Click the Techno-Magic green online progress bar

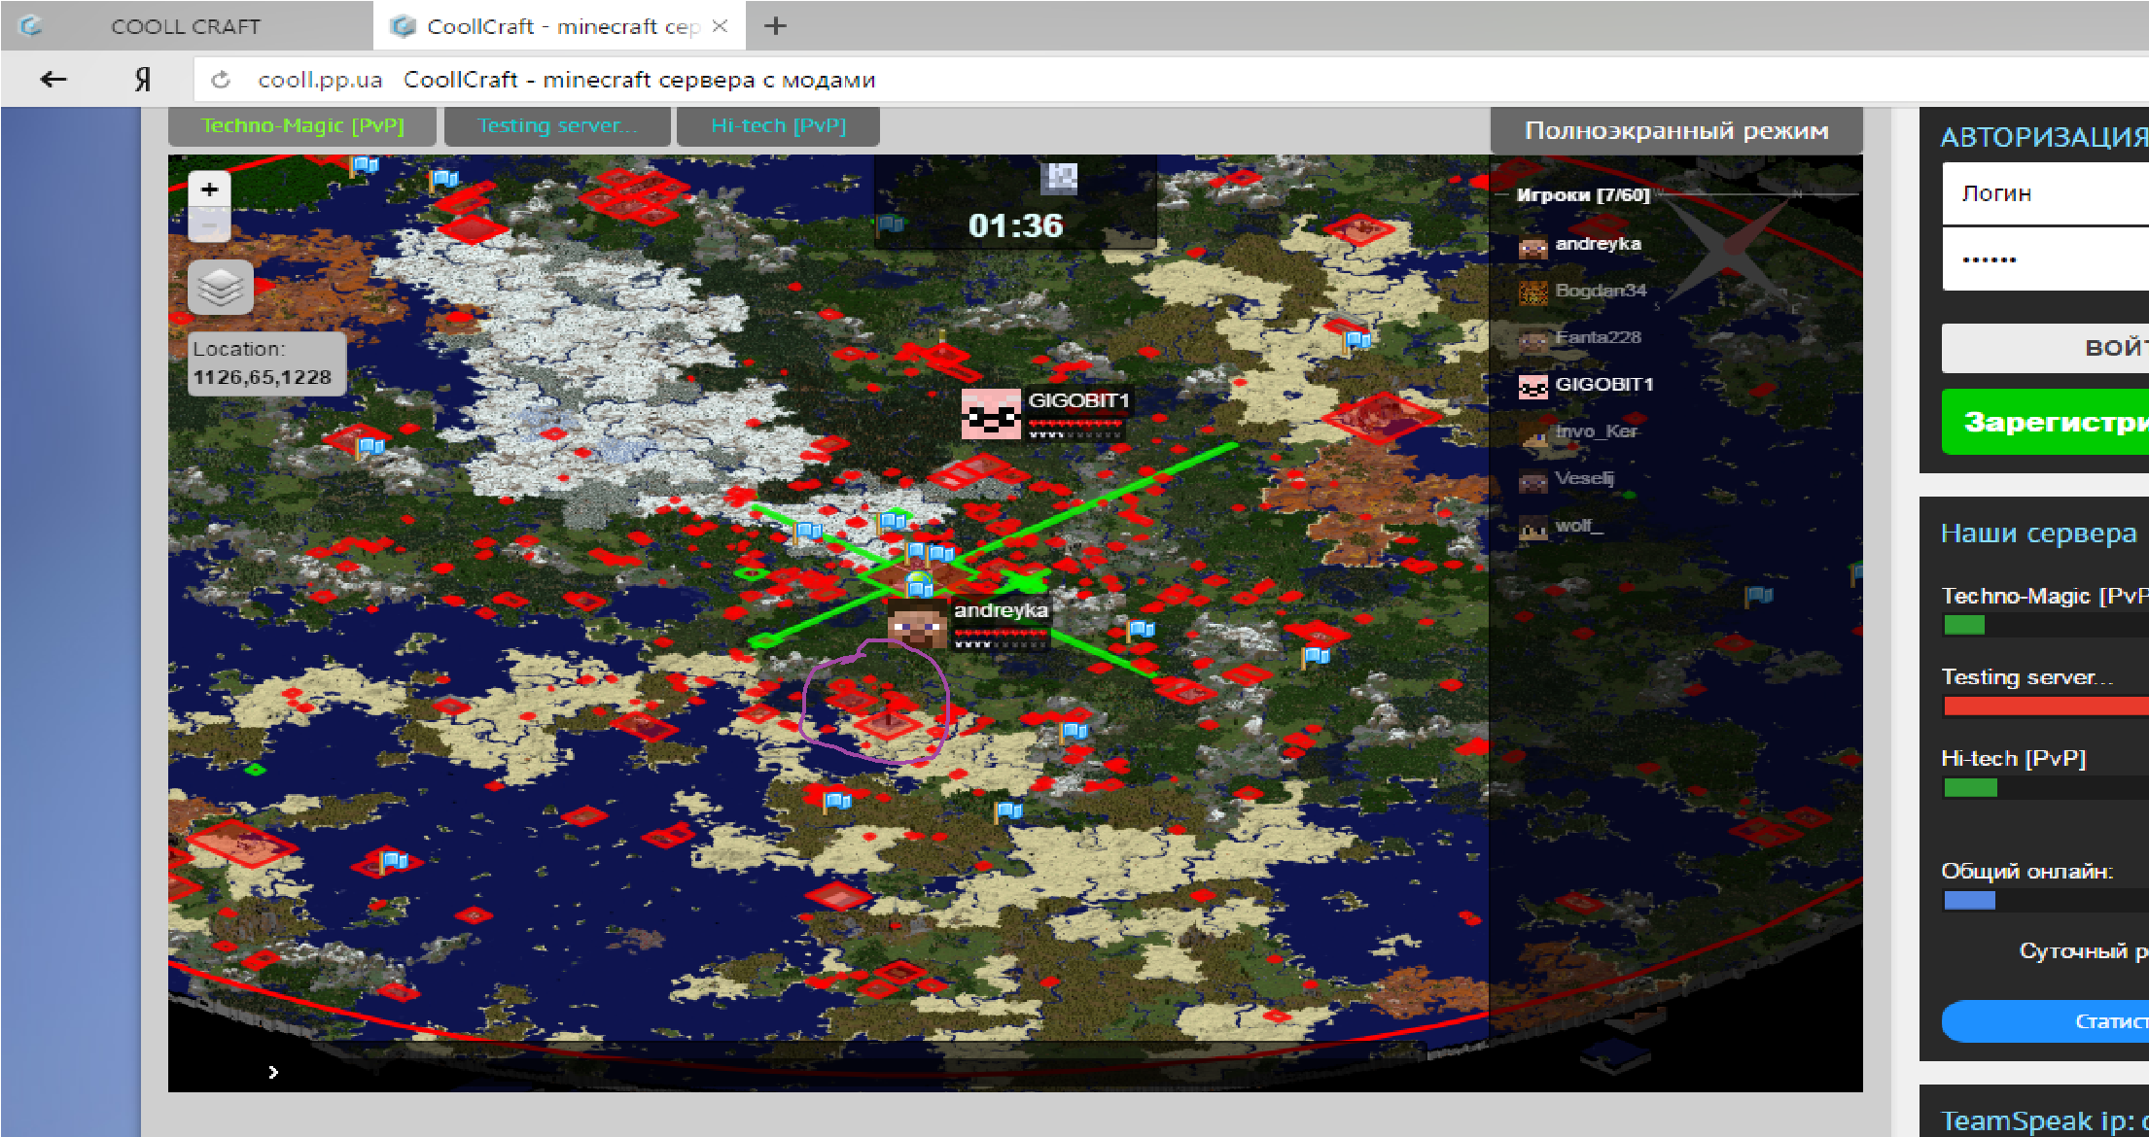pos(1963,626)
